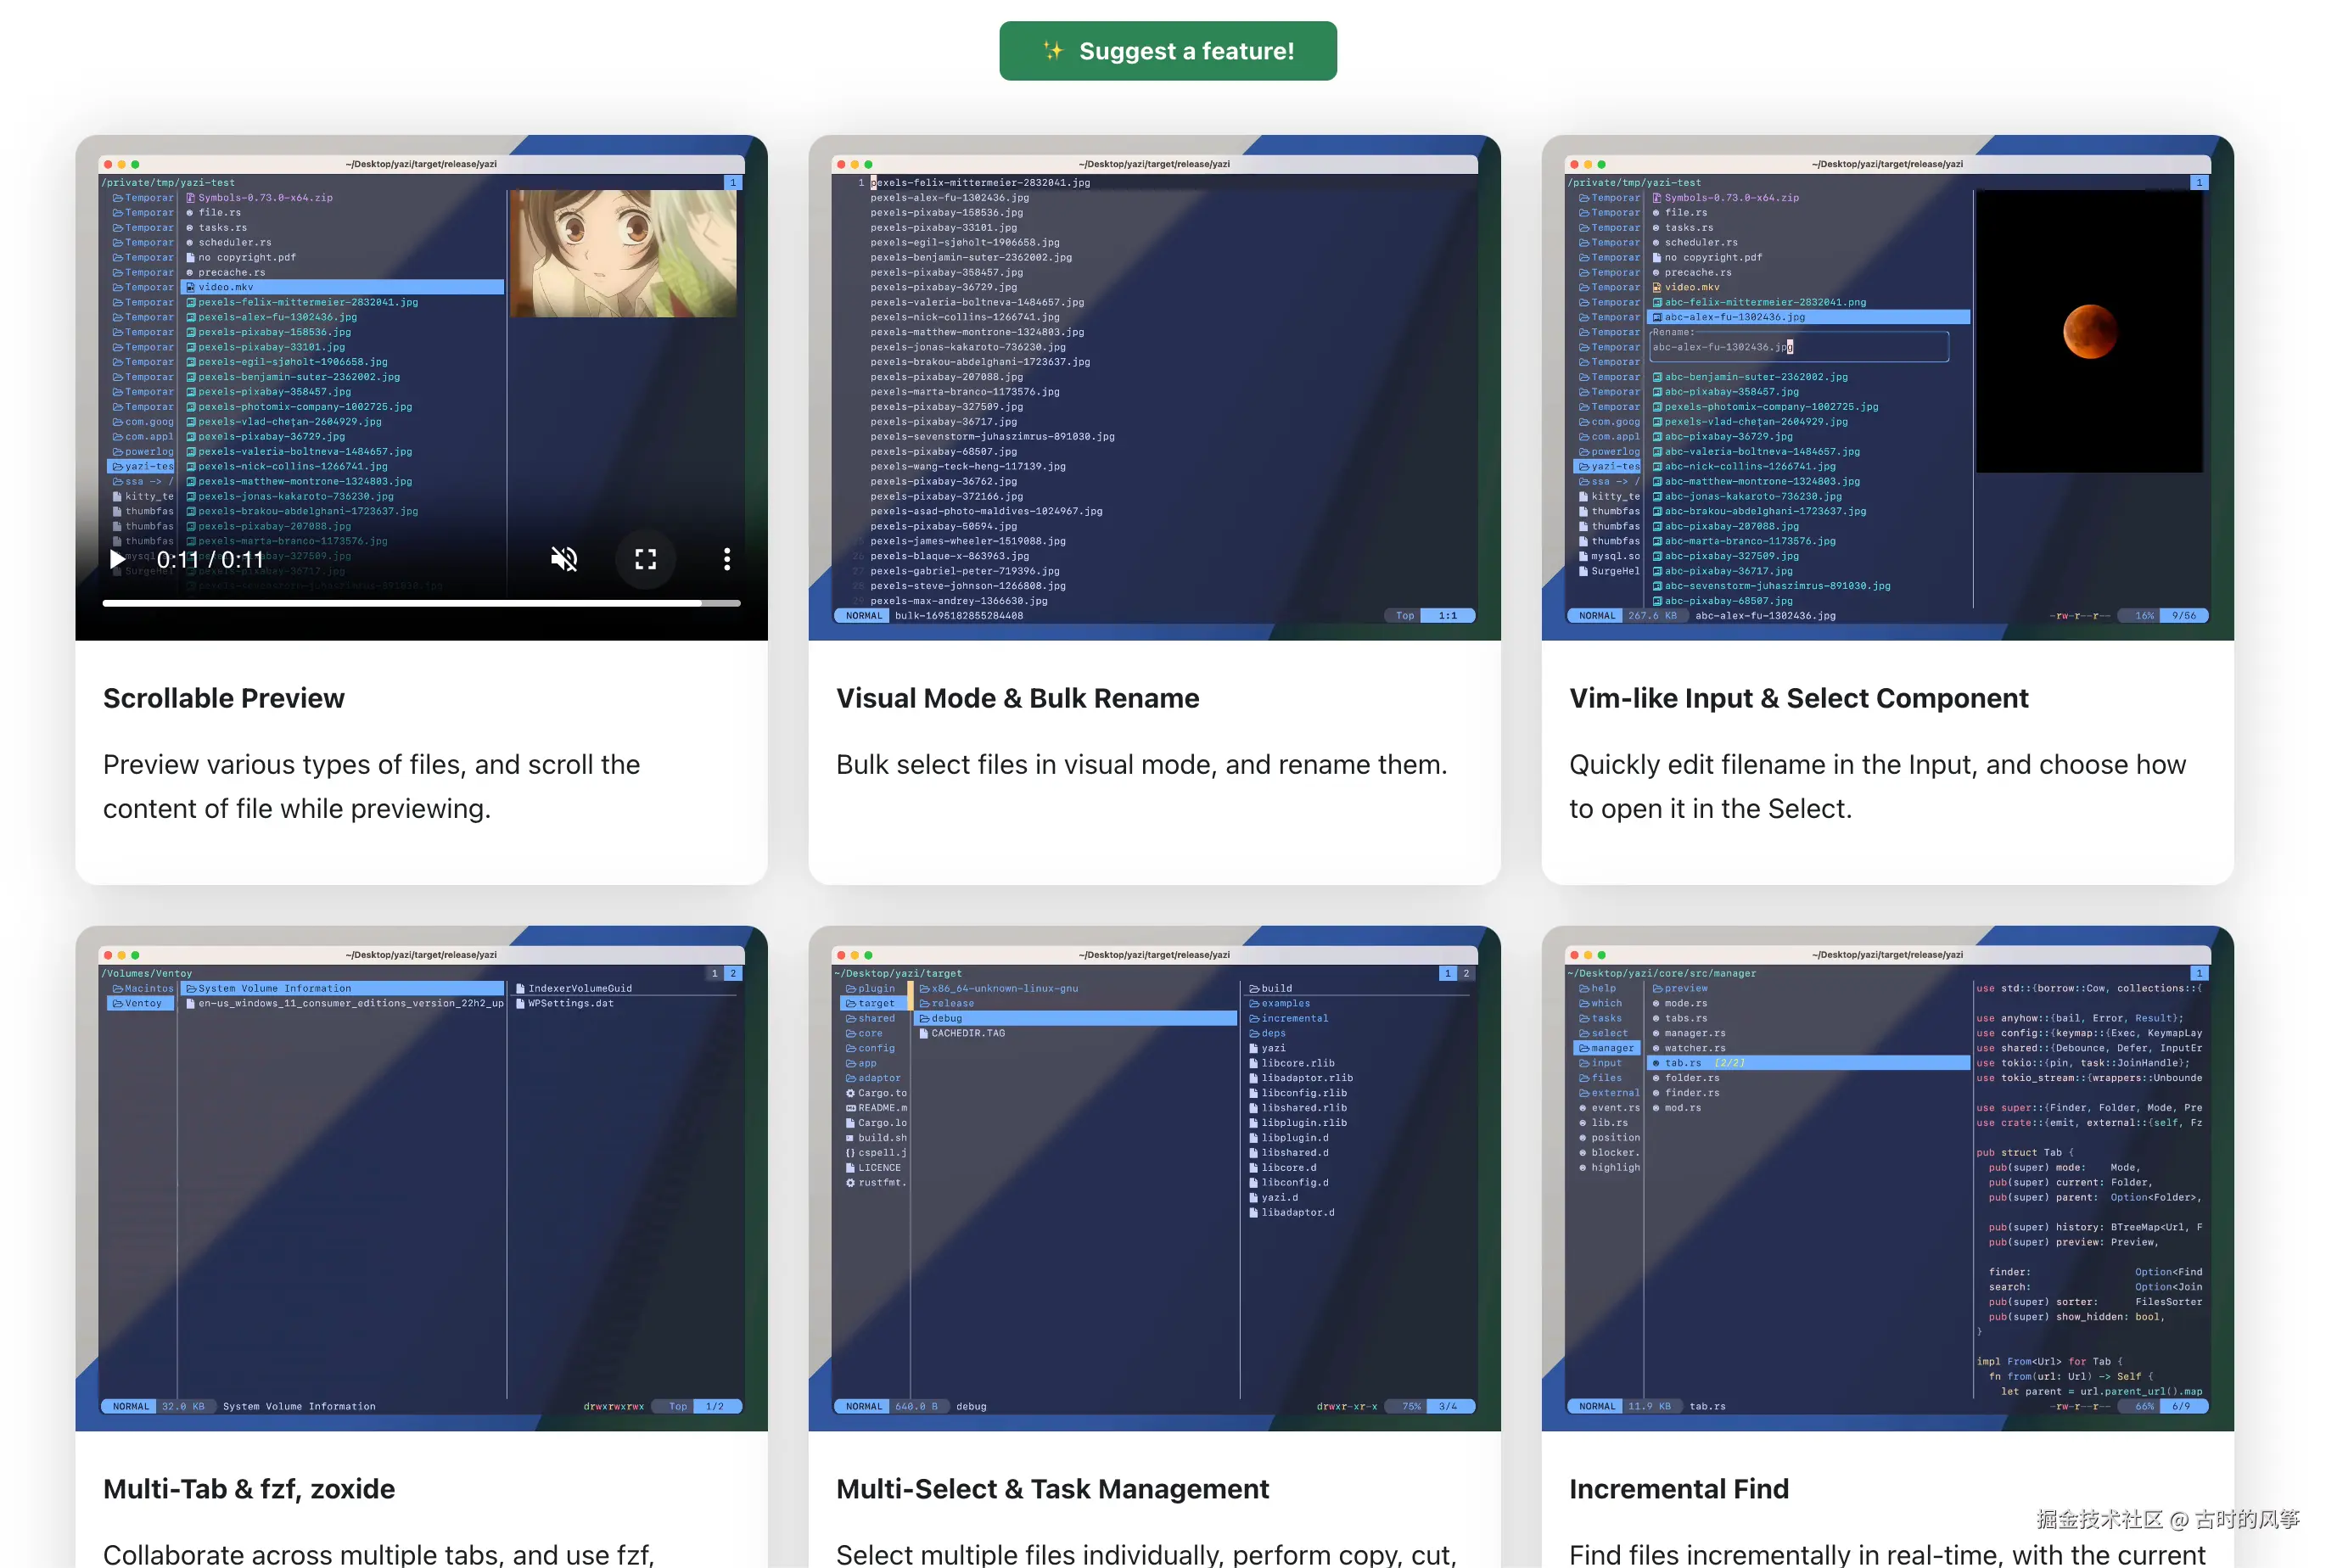Screen dimensions: 2337x1568
Task: Click the 0:11 / 0:11 video timestamp
Action: click(x=210, y=560)
